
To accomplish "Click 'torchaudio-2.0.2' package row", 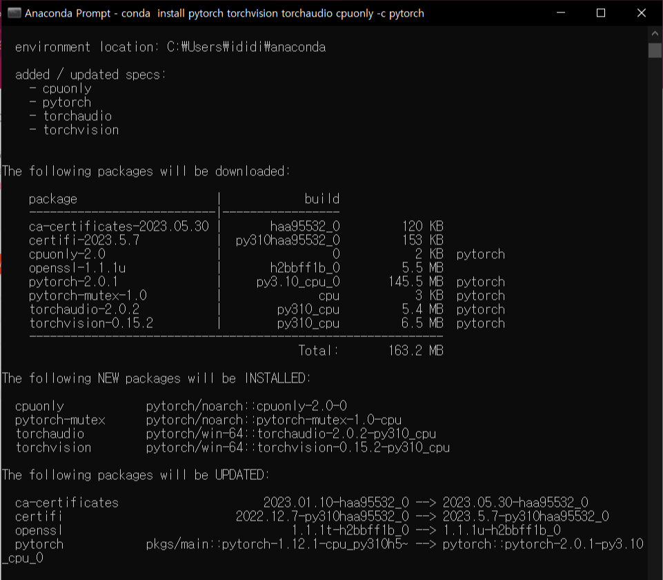I will tap(267, 309).
